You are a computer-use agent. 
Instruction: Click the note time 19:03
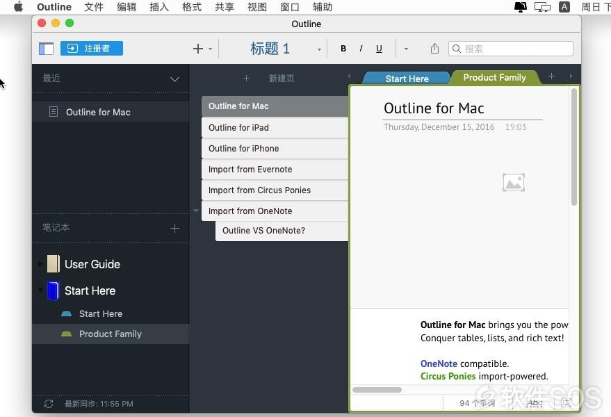point(516,127)
